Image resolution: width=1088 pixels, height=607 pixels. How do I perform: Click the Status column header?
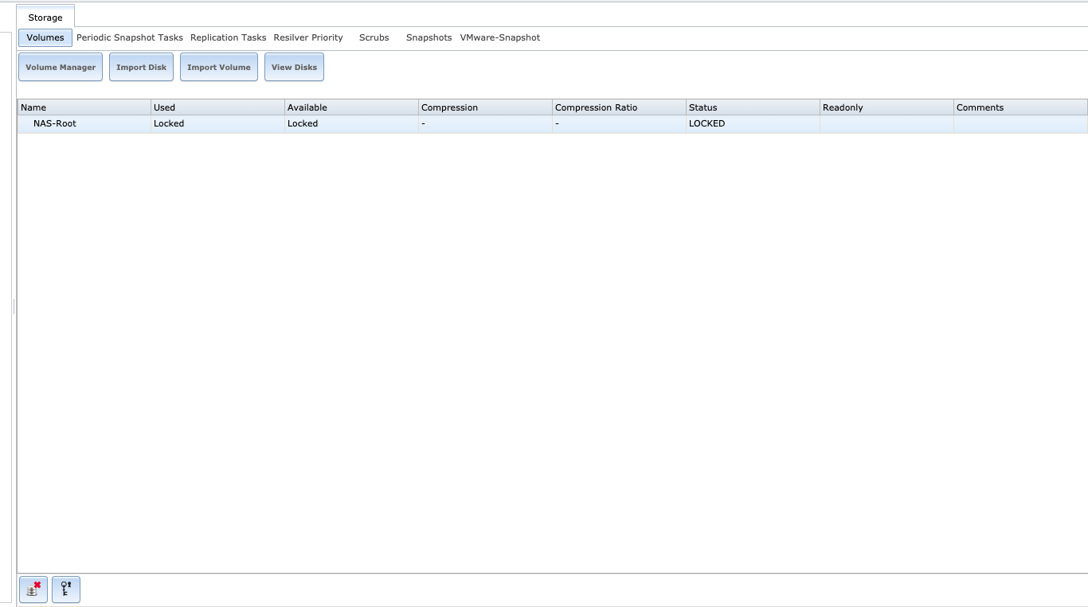[753, 107]
